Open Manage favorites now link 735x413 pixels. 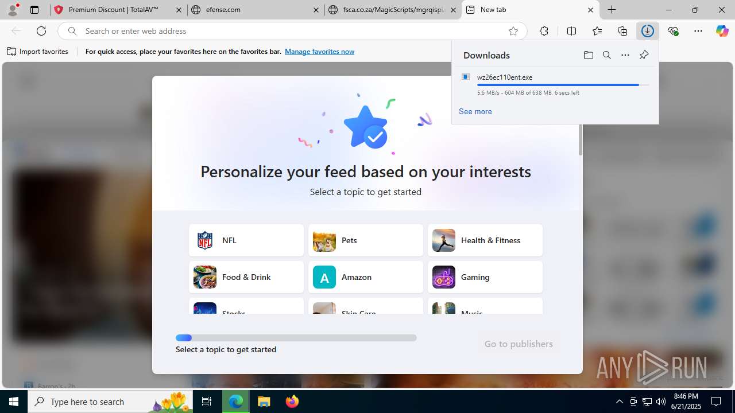[319, 52]
